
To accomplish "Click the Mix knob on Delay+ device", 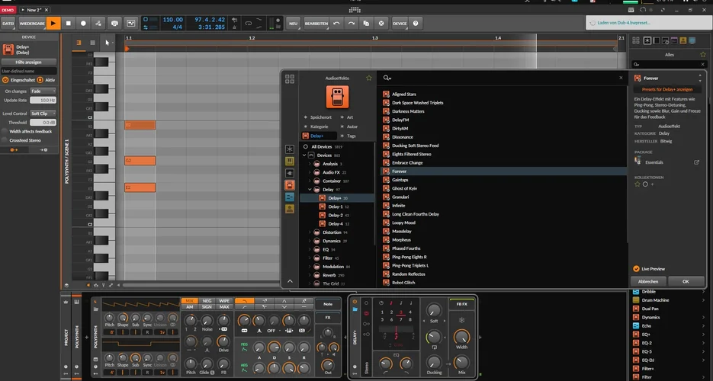I will [461, 362].
